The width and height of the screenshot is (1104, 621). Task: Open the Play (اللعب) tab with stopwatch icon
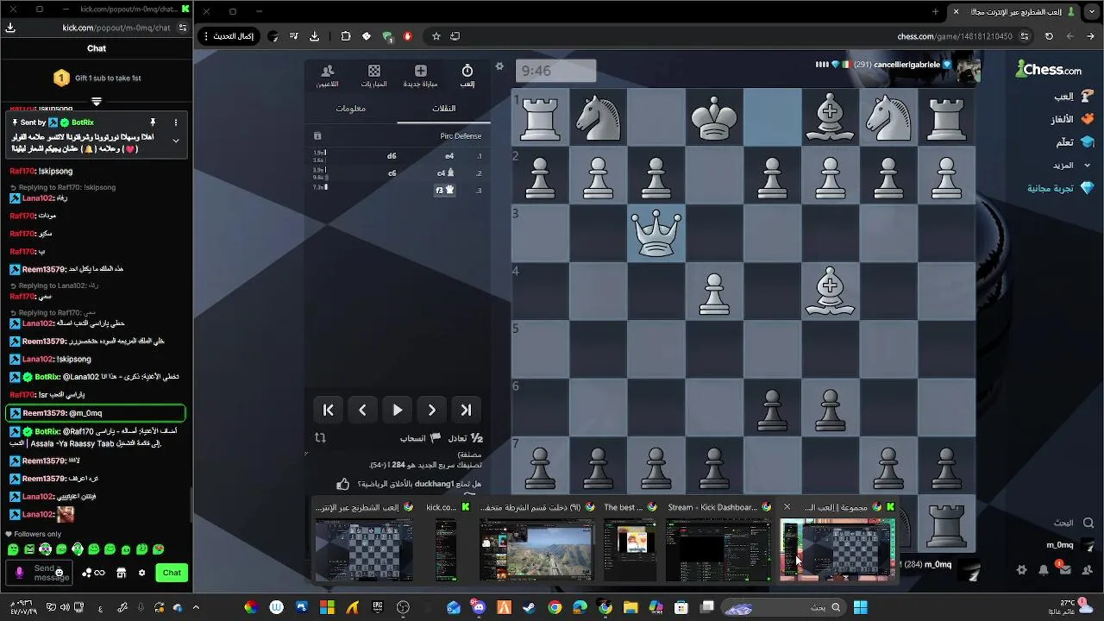[x=467, y=76]
